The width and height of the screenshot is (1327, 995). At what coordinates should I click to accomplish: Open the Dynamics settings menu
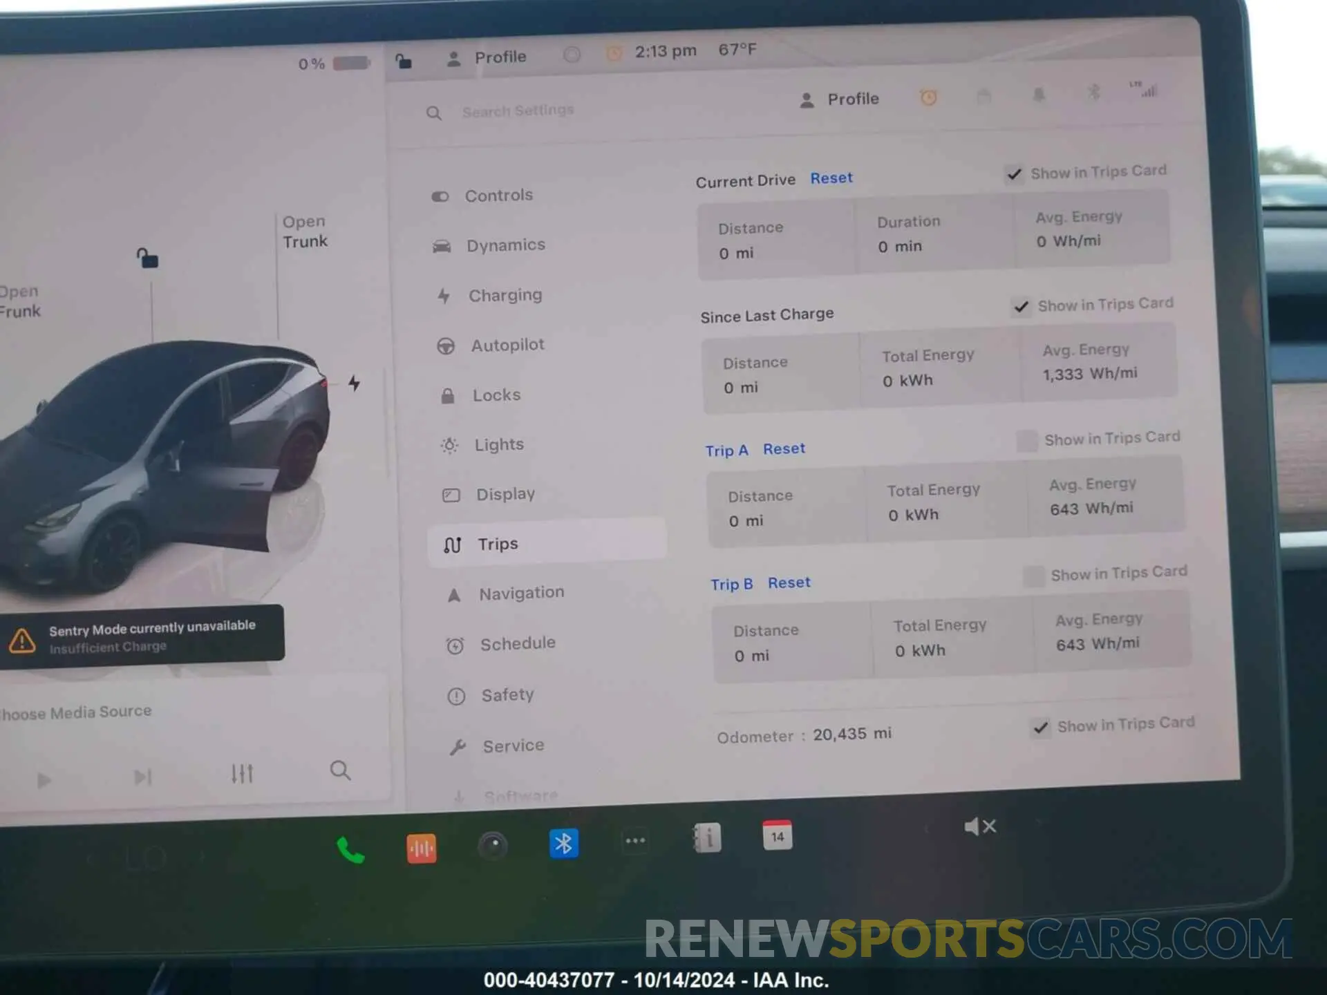tap(489, 245)
